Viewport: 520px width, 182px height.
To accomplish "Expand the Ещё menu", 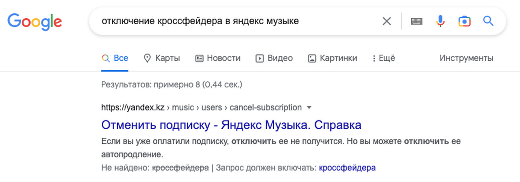I will [384, 58].
